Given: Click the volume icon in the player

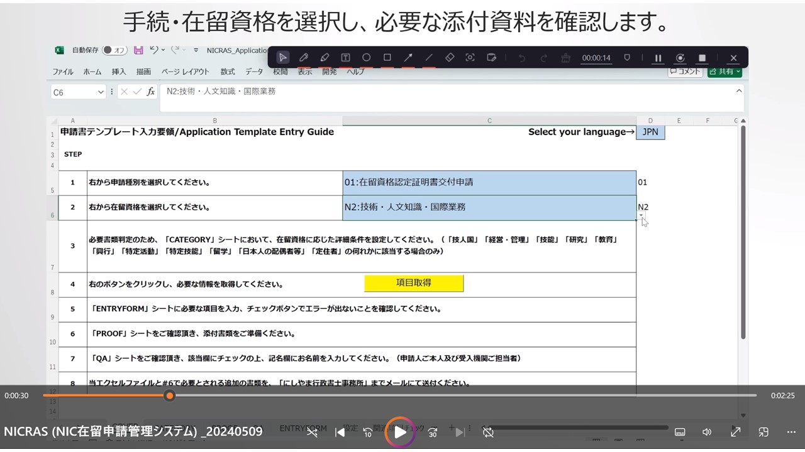Looking at the screenshot, I should 707,432.
